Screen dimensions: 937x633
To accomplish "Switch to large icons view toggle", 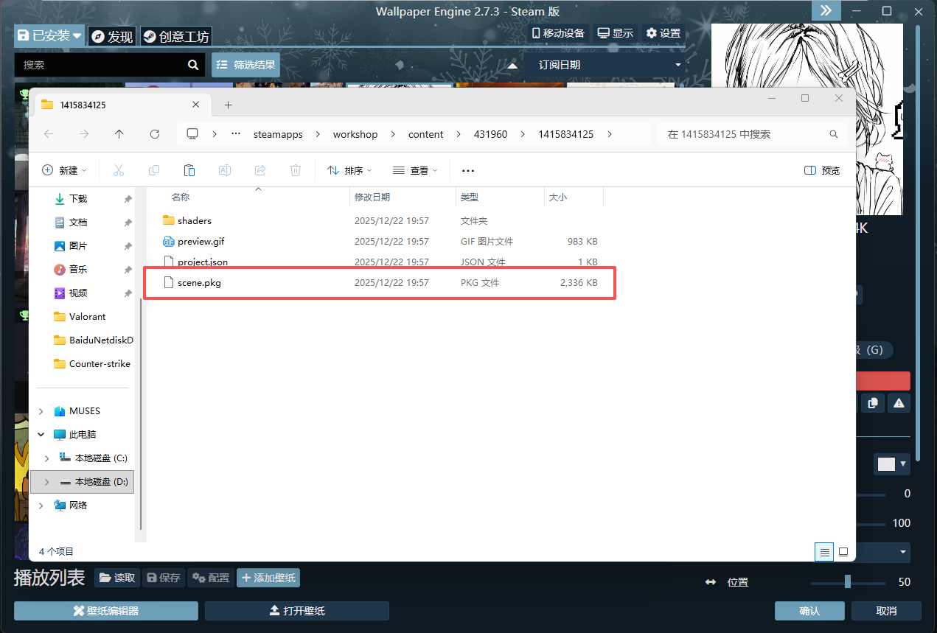I will click(843, 551).
